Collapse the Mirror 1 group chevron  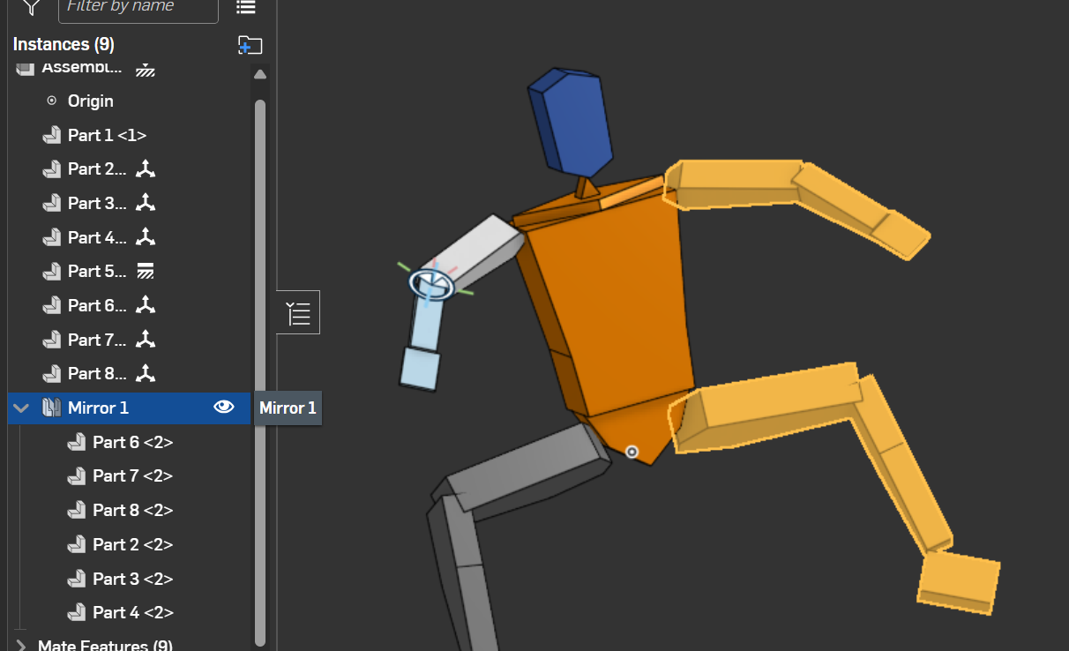click(20, 408)
